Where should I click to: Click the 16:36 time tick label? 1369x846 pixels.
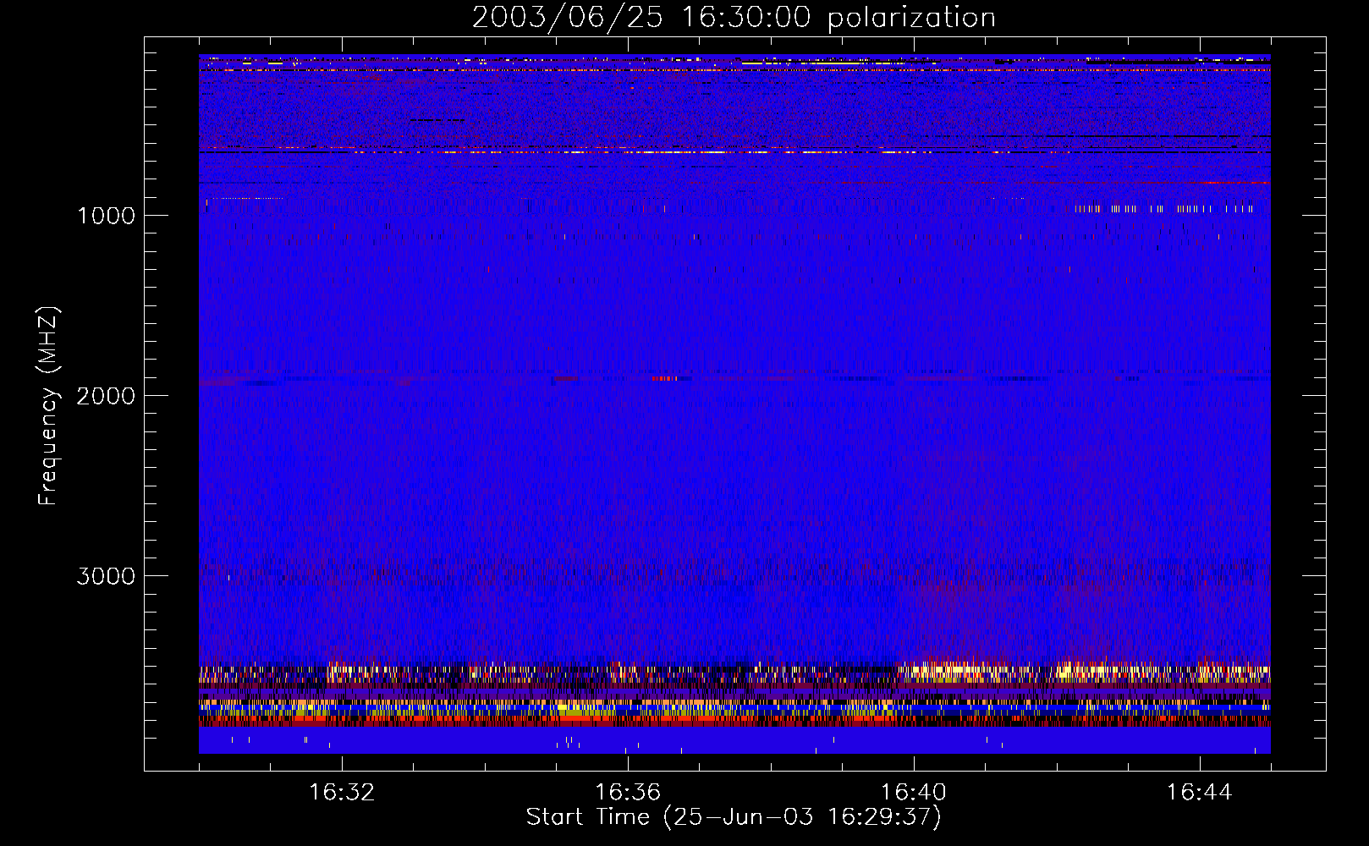pos(628,793)
